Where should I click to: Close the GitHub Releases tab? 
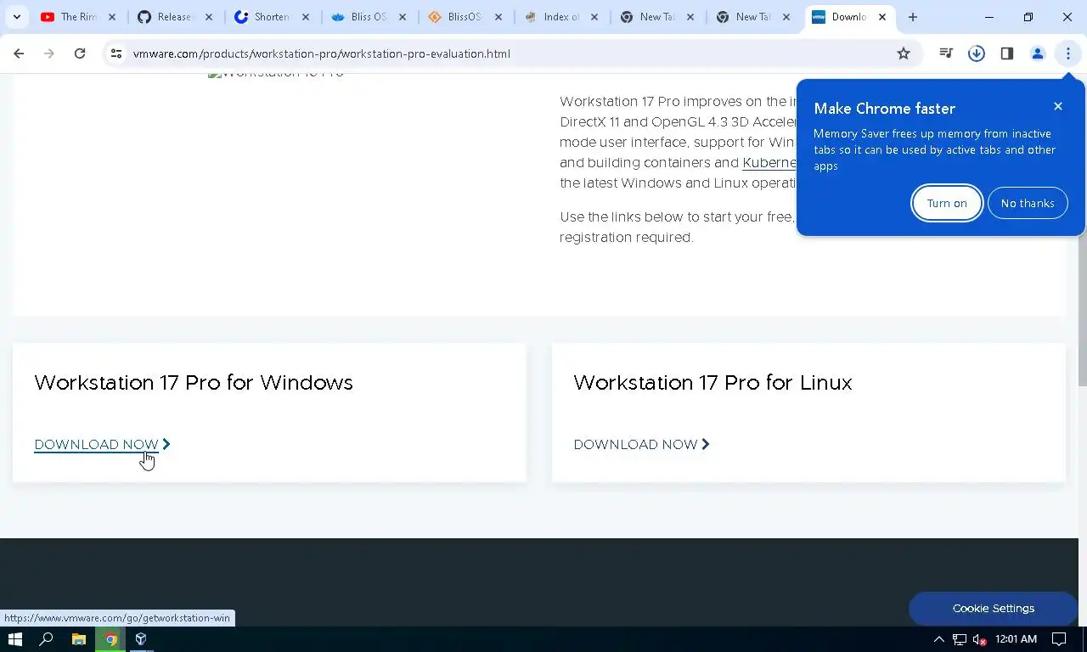point(208,17)
